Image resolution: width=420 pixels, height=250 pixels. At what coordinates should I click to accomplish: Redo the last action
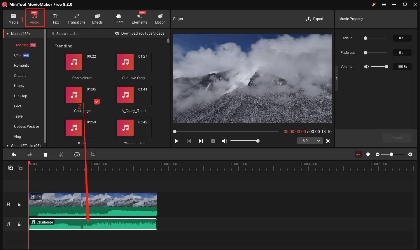pyautogui.click(x=30, y=154)
